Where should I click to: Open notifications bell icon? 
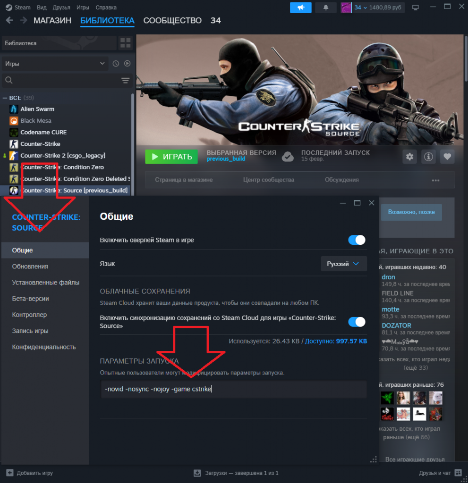(326, 8)
